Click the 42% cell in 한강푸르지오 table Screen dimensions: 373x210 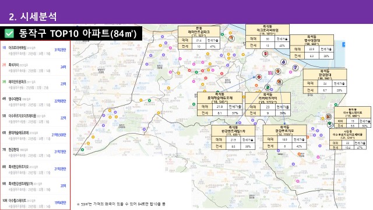coord(299,146)
